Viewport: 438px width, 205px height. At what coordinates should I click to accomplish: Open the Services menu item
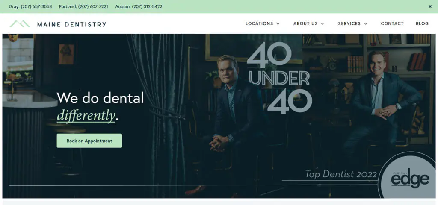[x=349, y=24]
